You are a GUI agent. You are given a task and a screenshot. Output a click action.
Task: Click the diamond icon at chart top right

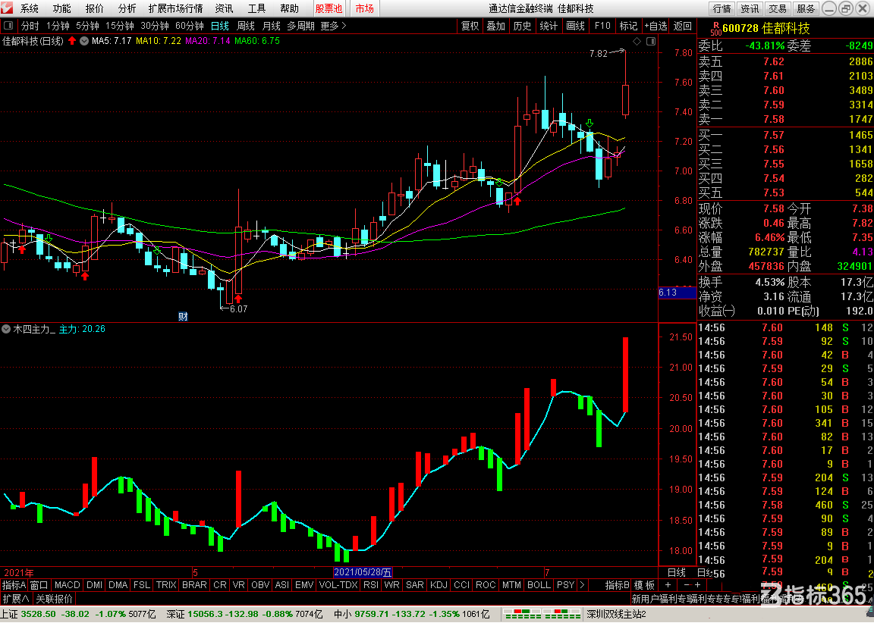pyautogui.click(x=637, y=41)
